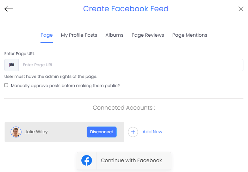Click the 'Manually approve posts' checkbox label
The height and width of the screenshot is (172, 248).
pos(65,86)
